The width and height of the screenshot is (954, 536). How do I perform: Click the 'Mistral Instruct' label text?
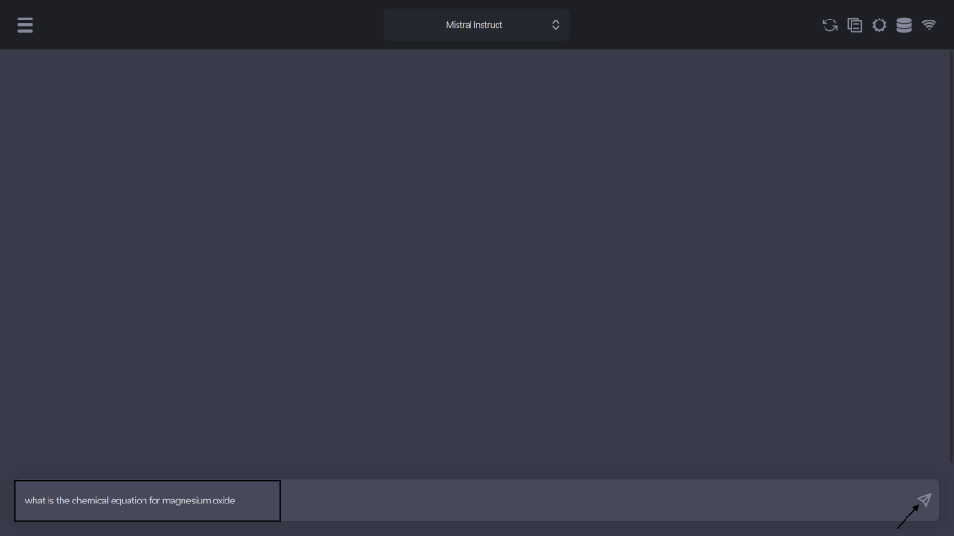[x=474, y=25]
